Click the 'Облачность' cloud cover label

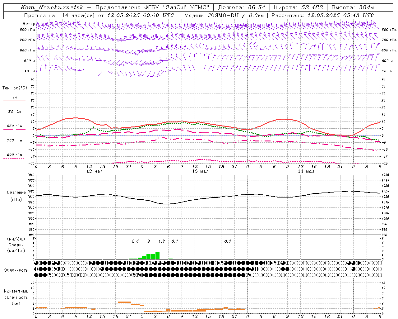click(x=16, y=270)
